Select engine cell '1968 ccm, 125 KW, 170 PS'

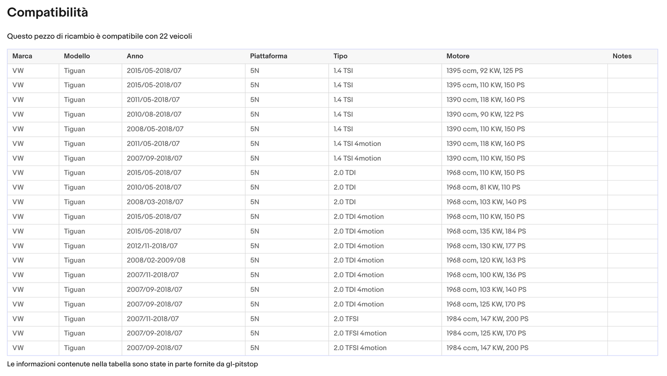click(486, 304)
